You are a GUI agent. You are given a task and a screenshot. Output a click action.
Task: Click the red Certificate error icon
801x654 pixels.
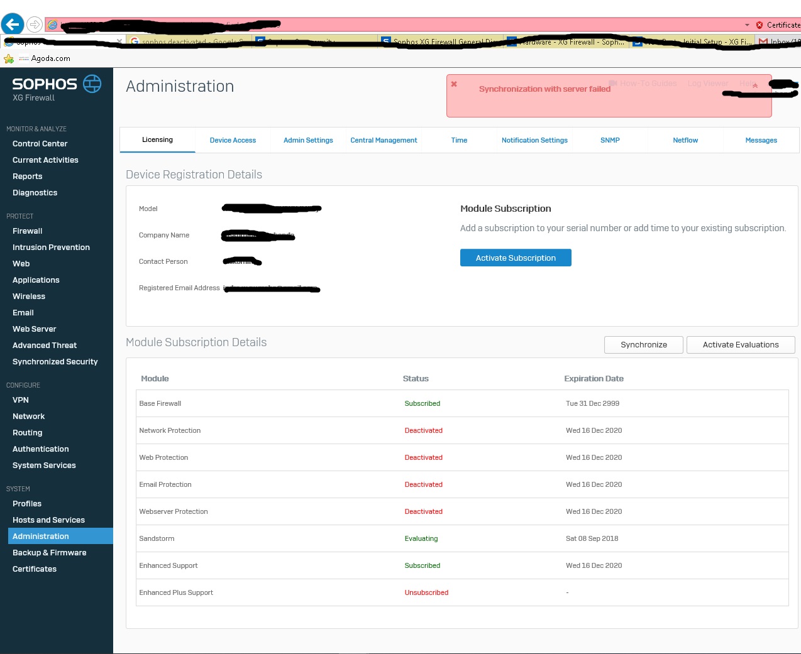pyautogui.click(x=760, y=25)
